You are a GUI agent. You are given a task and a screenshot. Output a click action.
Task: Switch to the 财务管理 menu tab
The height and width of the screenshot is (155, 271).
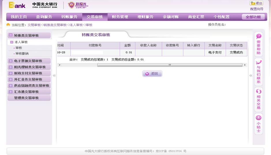120,17
